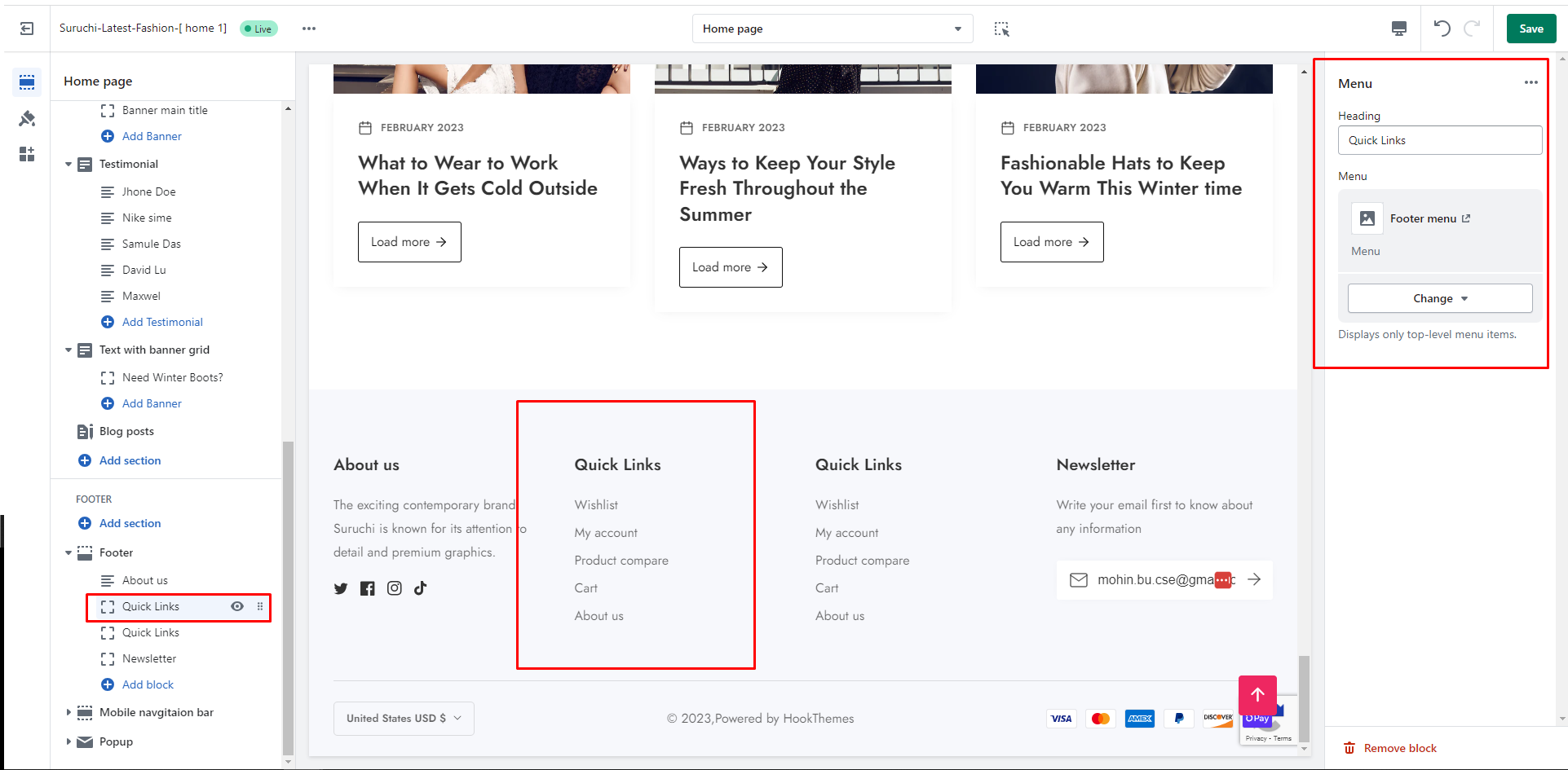This screenshot has height=770, width=1568.
Task: Hide the selected Quick Links block
Action: coord(237,606)
